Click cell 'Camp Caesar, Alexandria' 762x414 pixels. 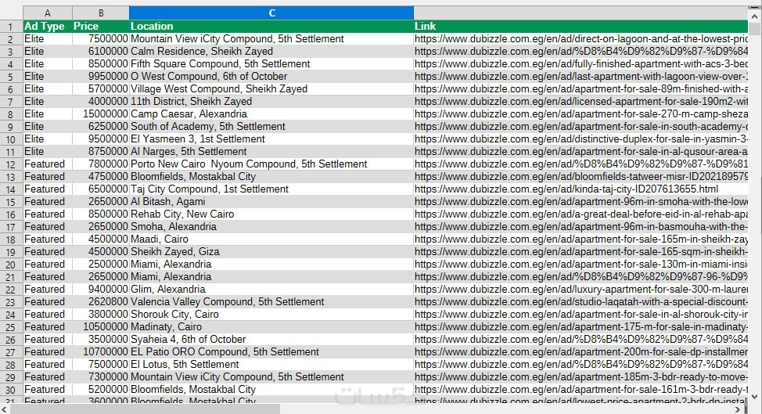(271, 114)
